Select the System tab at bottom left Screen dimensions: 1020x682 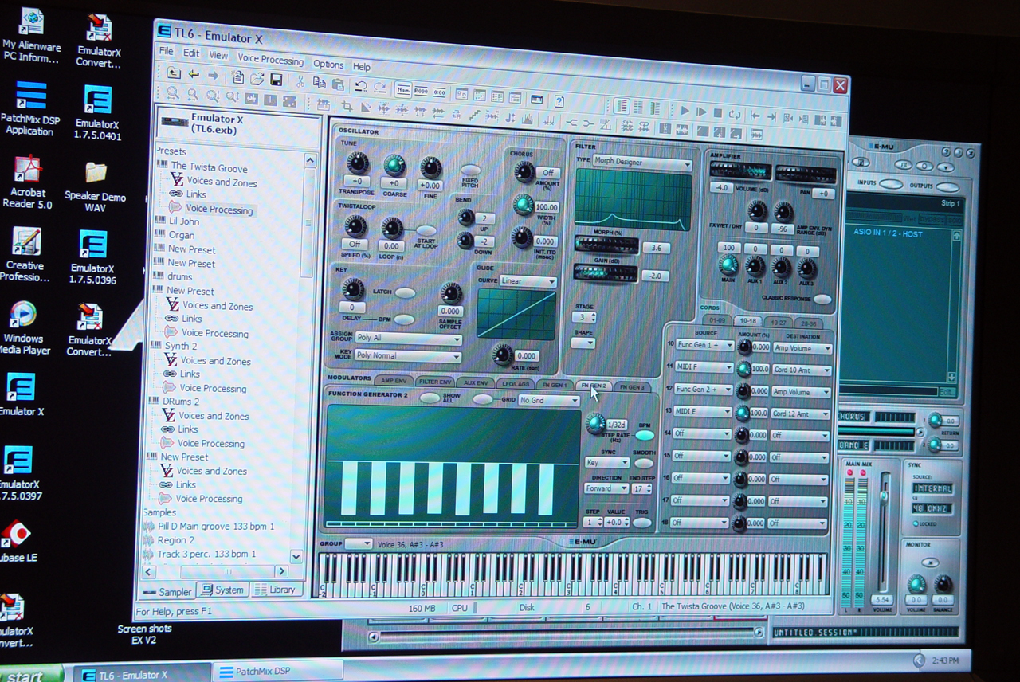point(222,590)
